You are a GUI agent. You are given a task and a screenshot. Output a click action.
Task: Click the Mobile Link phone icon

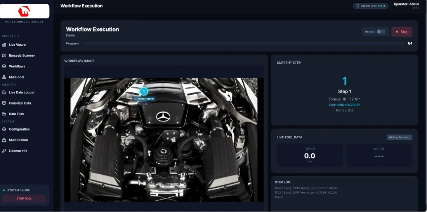(x=358, y=6)
